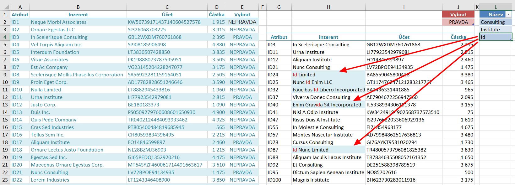The width and height of the screenshot is (515, 185).
Task: Select filtered cell Dictum Sapien Aenean Institute
Action: pyautogui.click(x=328, y=172)
